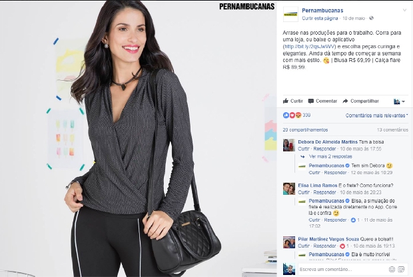This screenshot has width=413, height=277.
Task: Open the emoji picker in the comment box
Action: (392, 269)
